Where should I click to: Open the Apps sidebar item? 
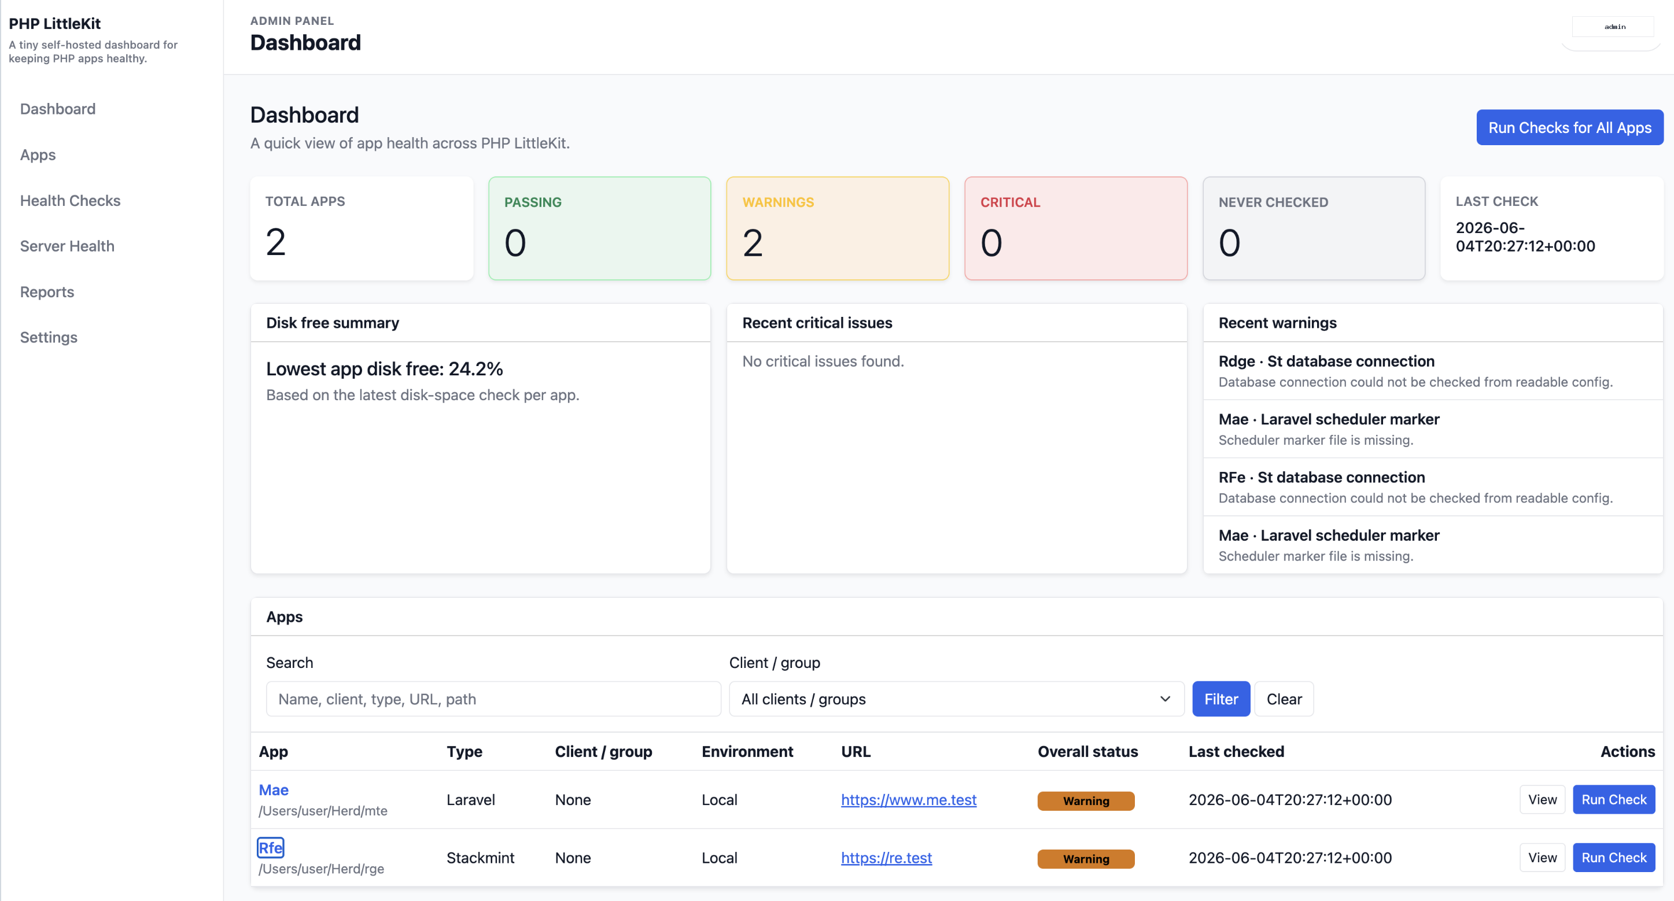coord(38,154)
